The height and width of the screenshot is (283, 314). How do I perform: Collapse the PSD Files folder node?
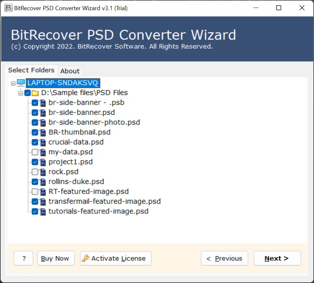pos(20,93)
